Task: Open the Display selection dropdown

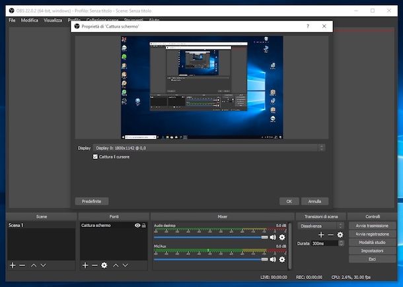Action: coord(209,148)
